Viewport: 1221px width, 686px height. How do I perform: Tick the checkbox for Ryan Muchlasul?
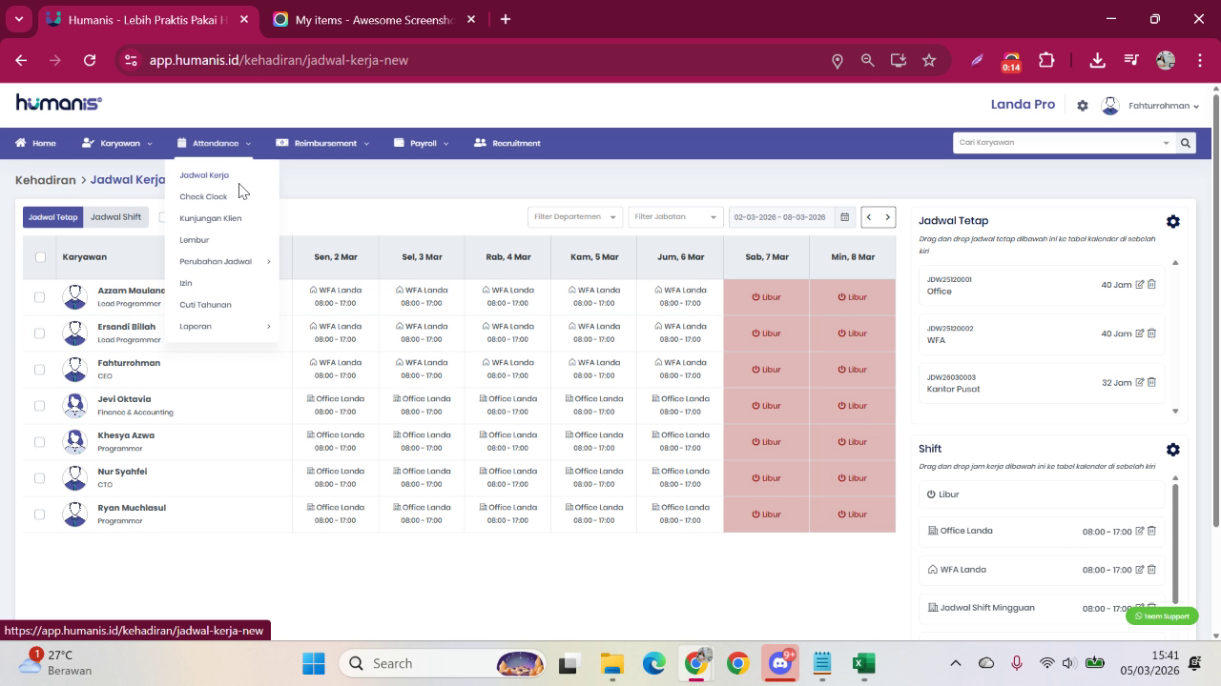39,514
